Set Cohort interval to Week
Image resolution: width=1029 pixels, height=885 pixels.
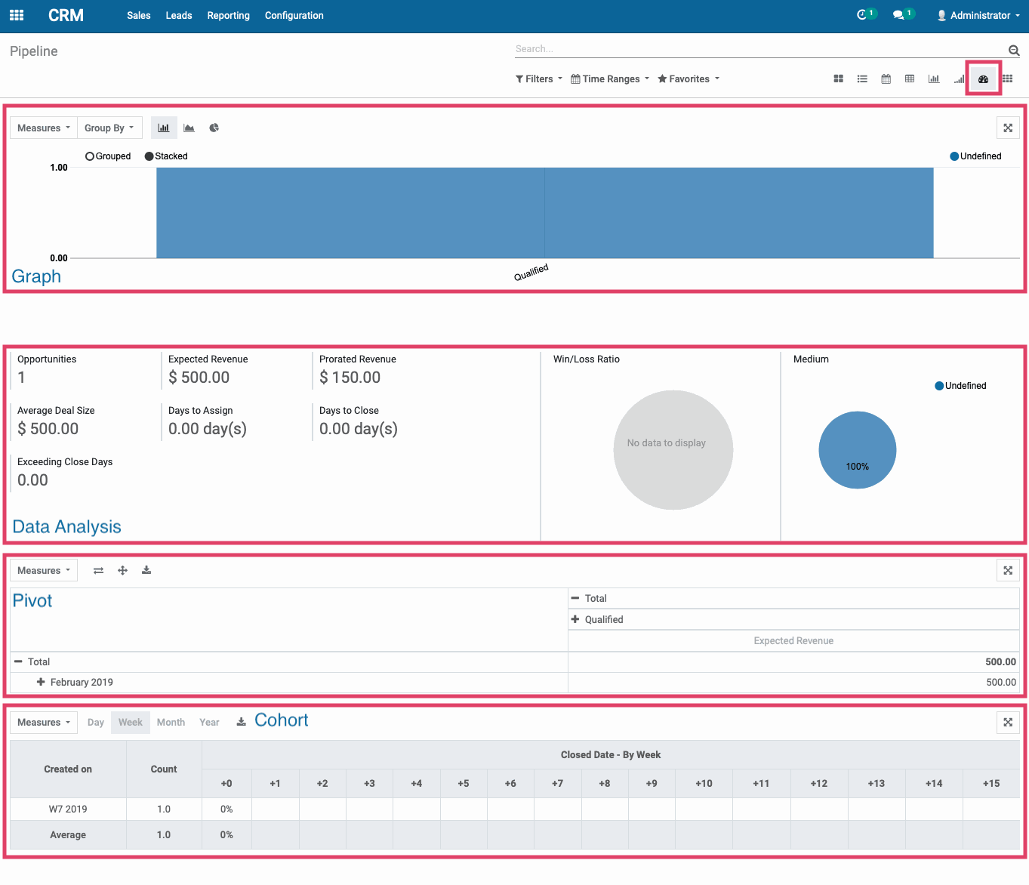[130, 722]
